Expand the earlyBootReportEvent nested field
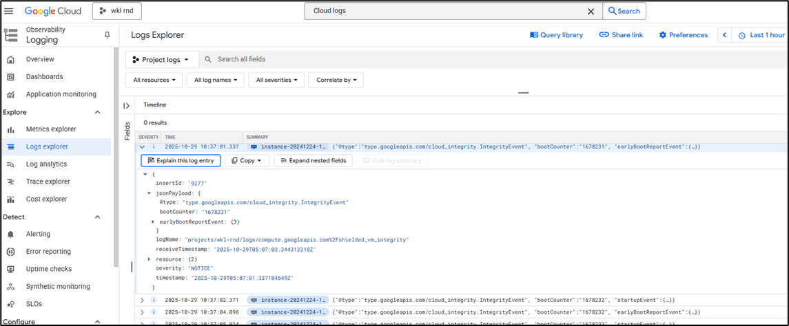789x326 pixels. [153, 221]
